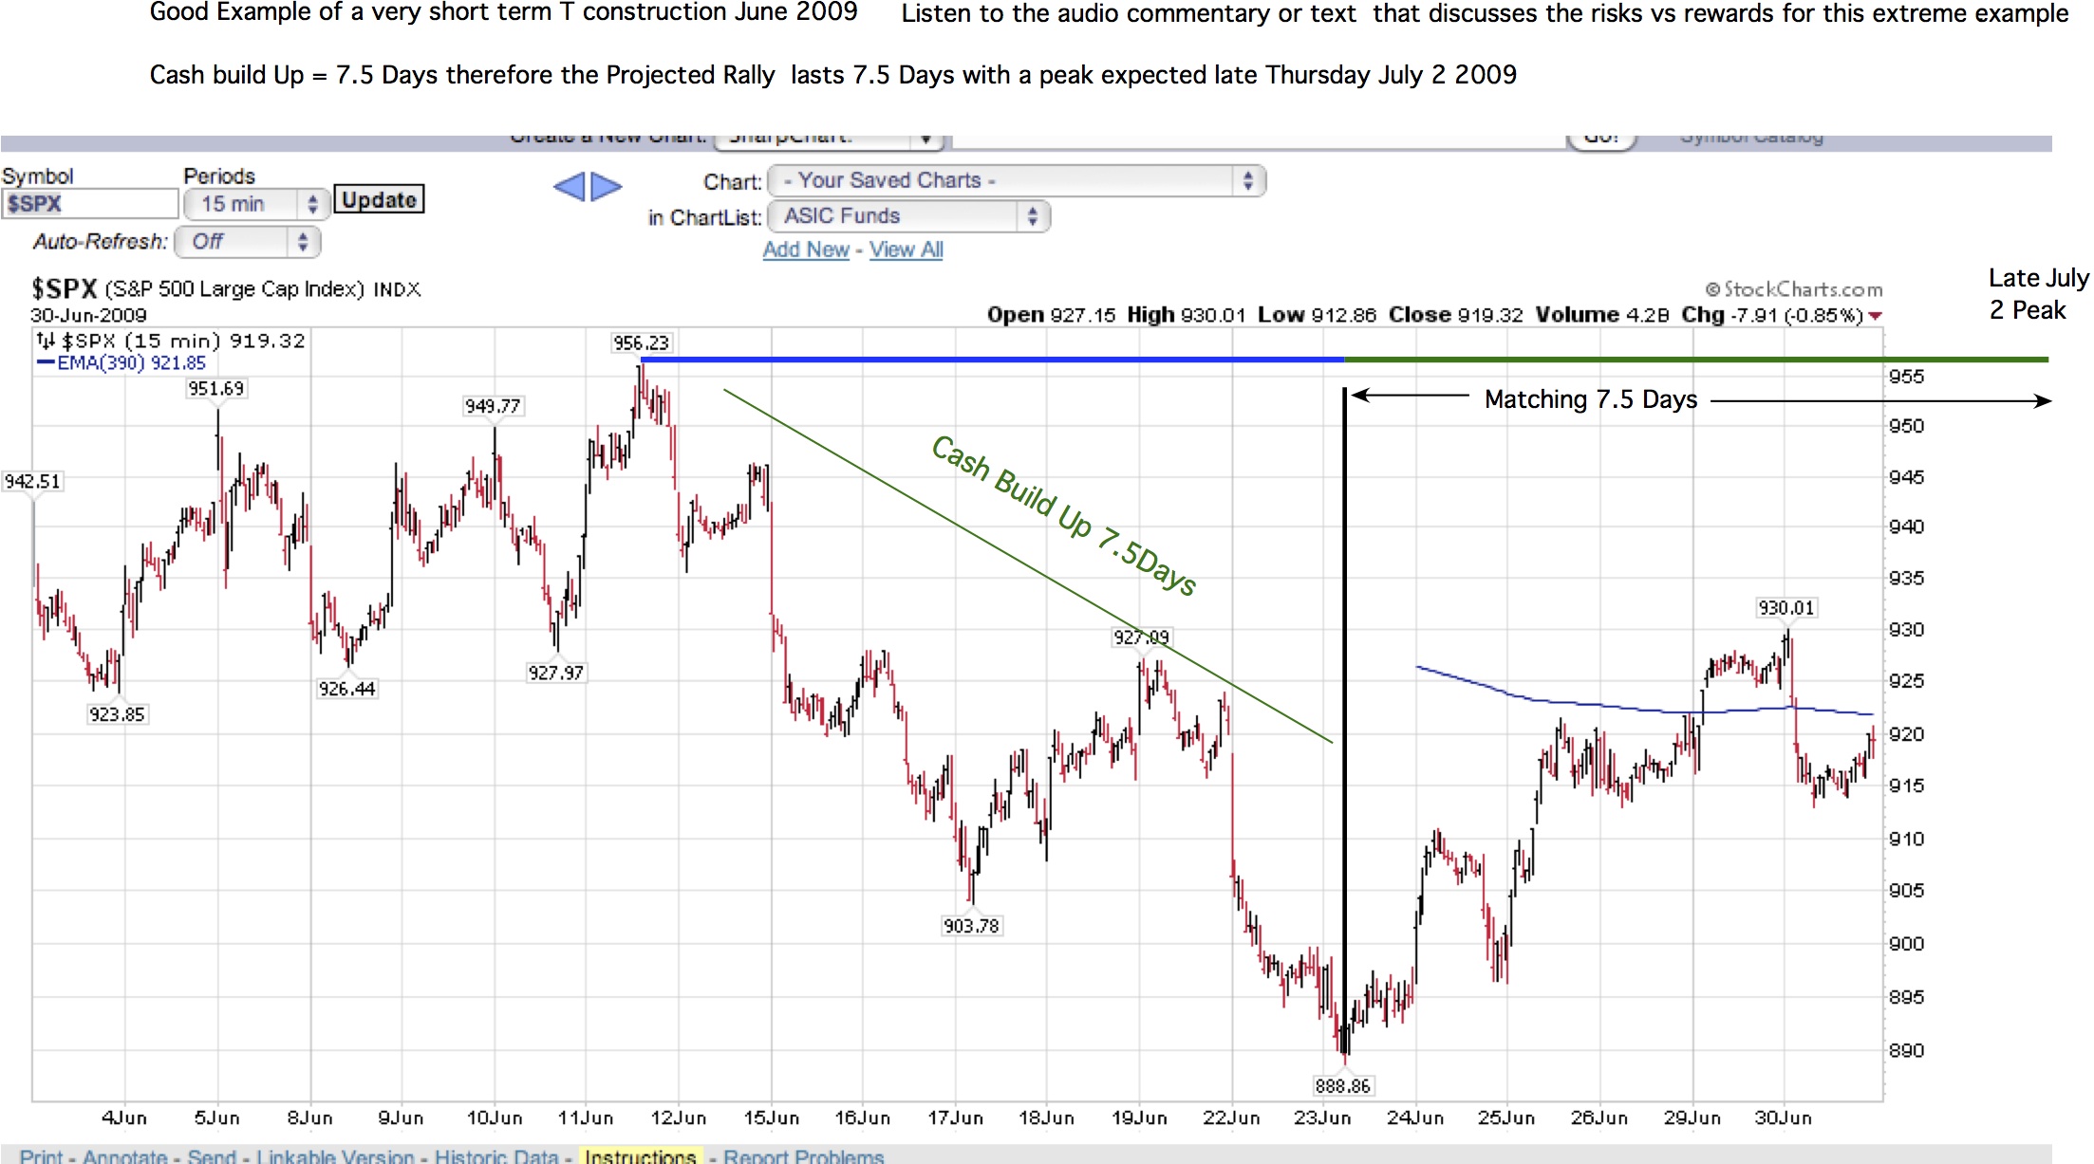Click the Print link below chart
This screenshot has height=1164, width=2094.
coord(41,1156)
